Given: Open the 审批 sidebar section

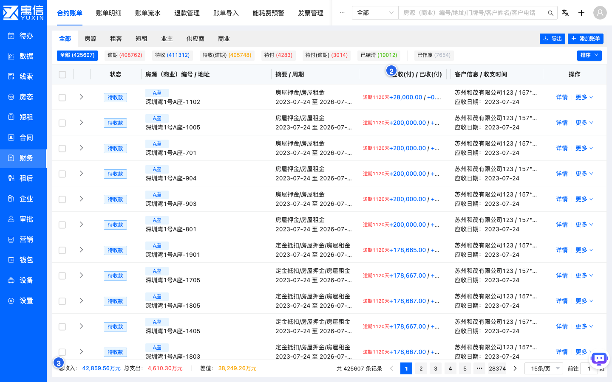Looking at the screenshot, I should click(23, 219).
